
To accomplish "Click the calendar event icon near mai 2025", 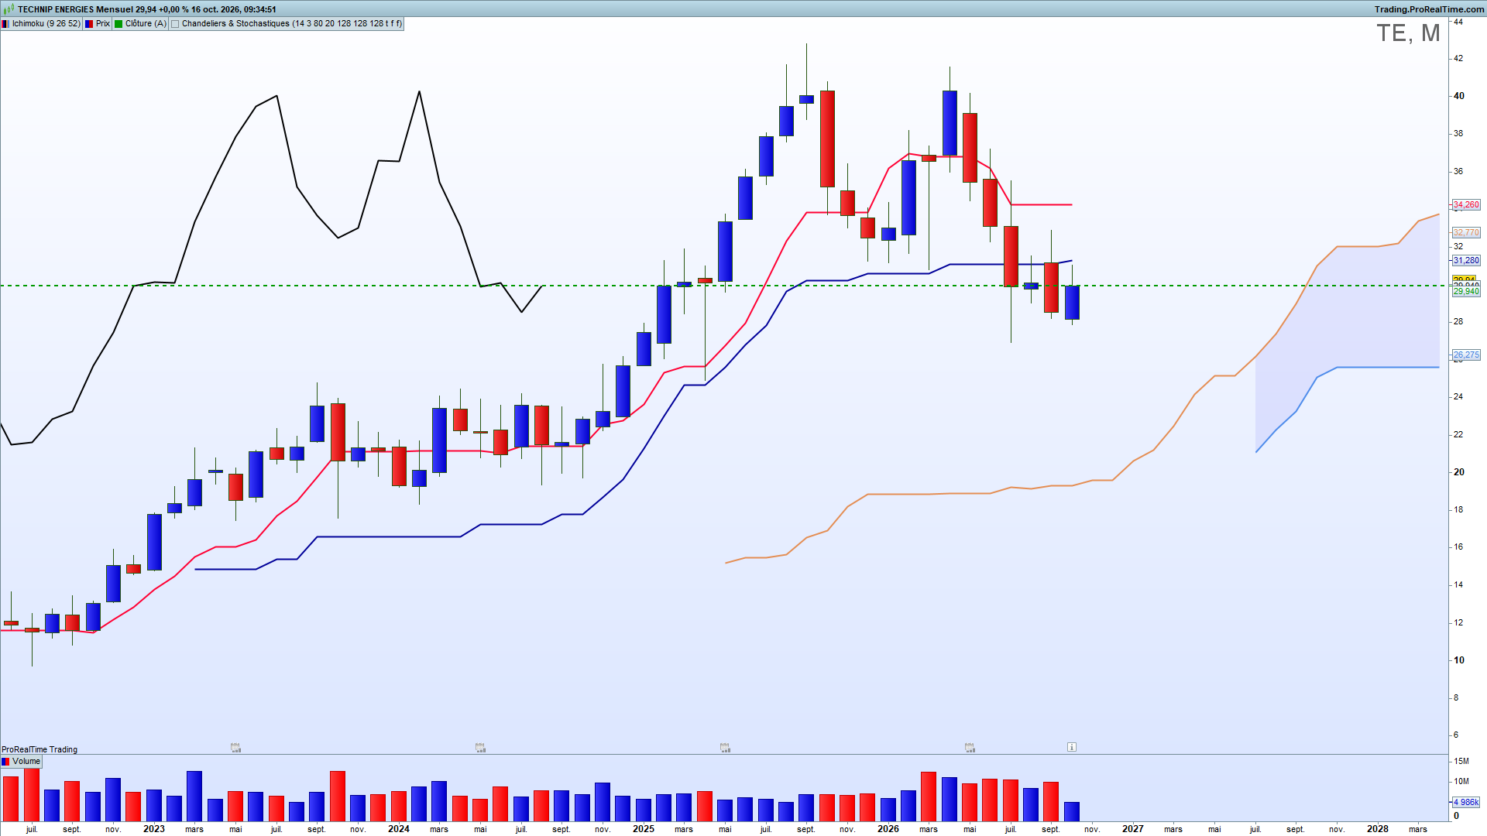I will tap(725, 748).
